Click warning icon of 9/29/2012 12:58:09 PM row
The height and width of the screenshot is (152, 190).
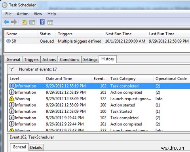[x=11, y=99]
